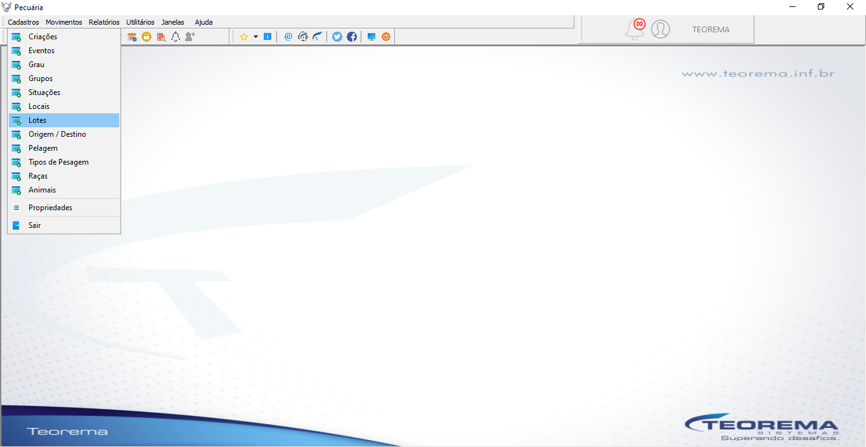
Task: Choose Origem / Destino menu entry
Action: (64, 134)
